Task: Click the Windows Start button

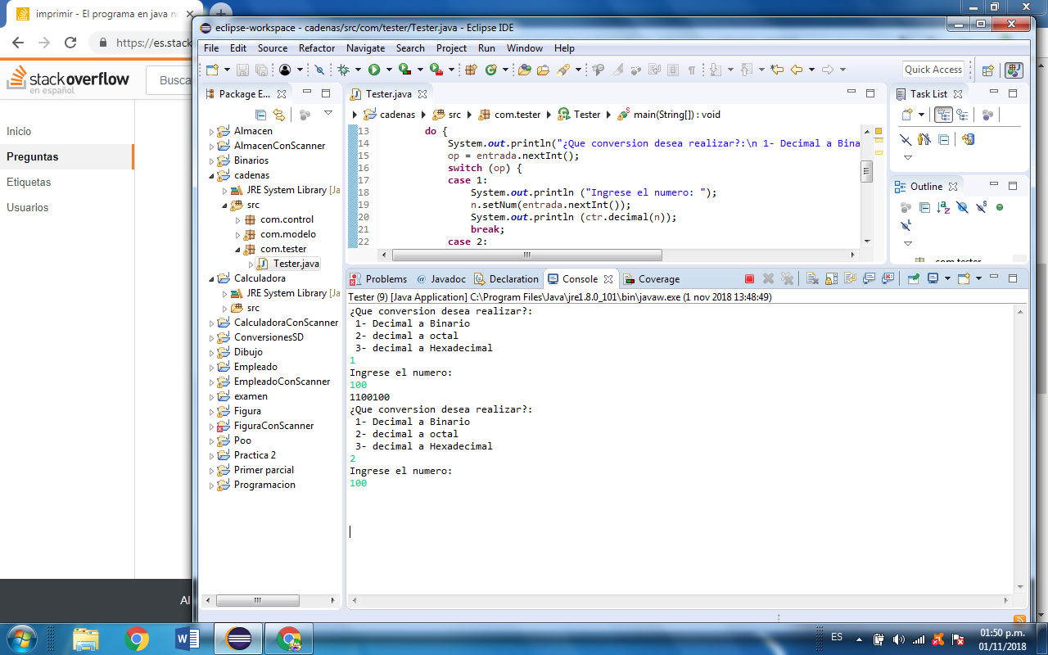Action: pos(21,638)
